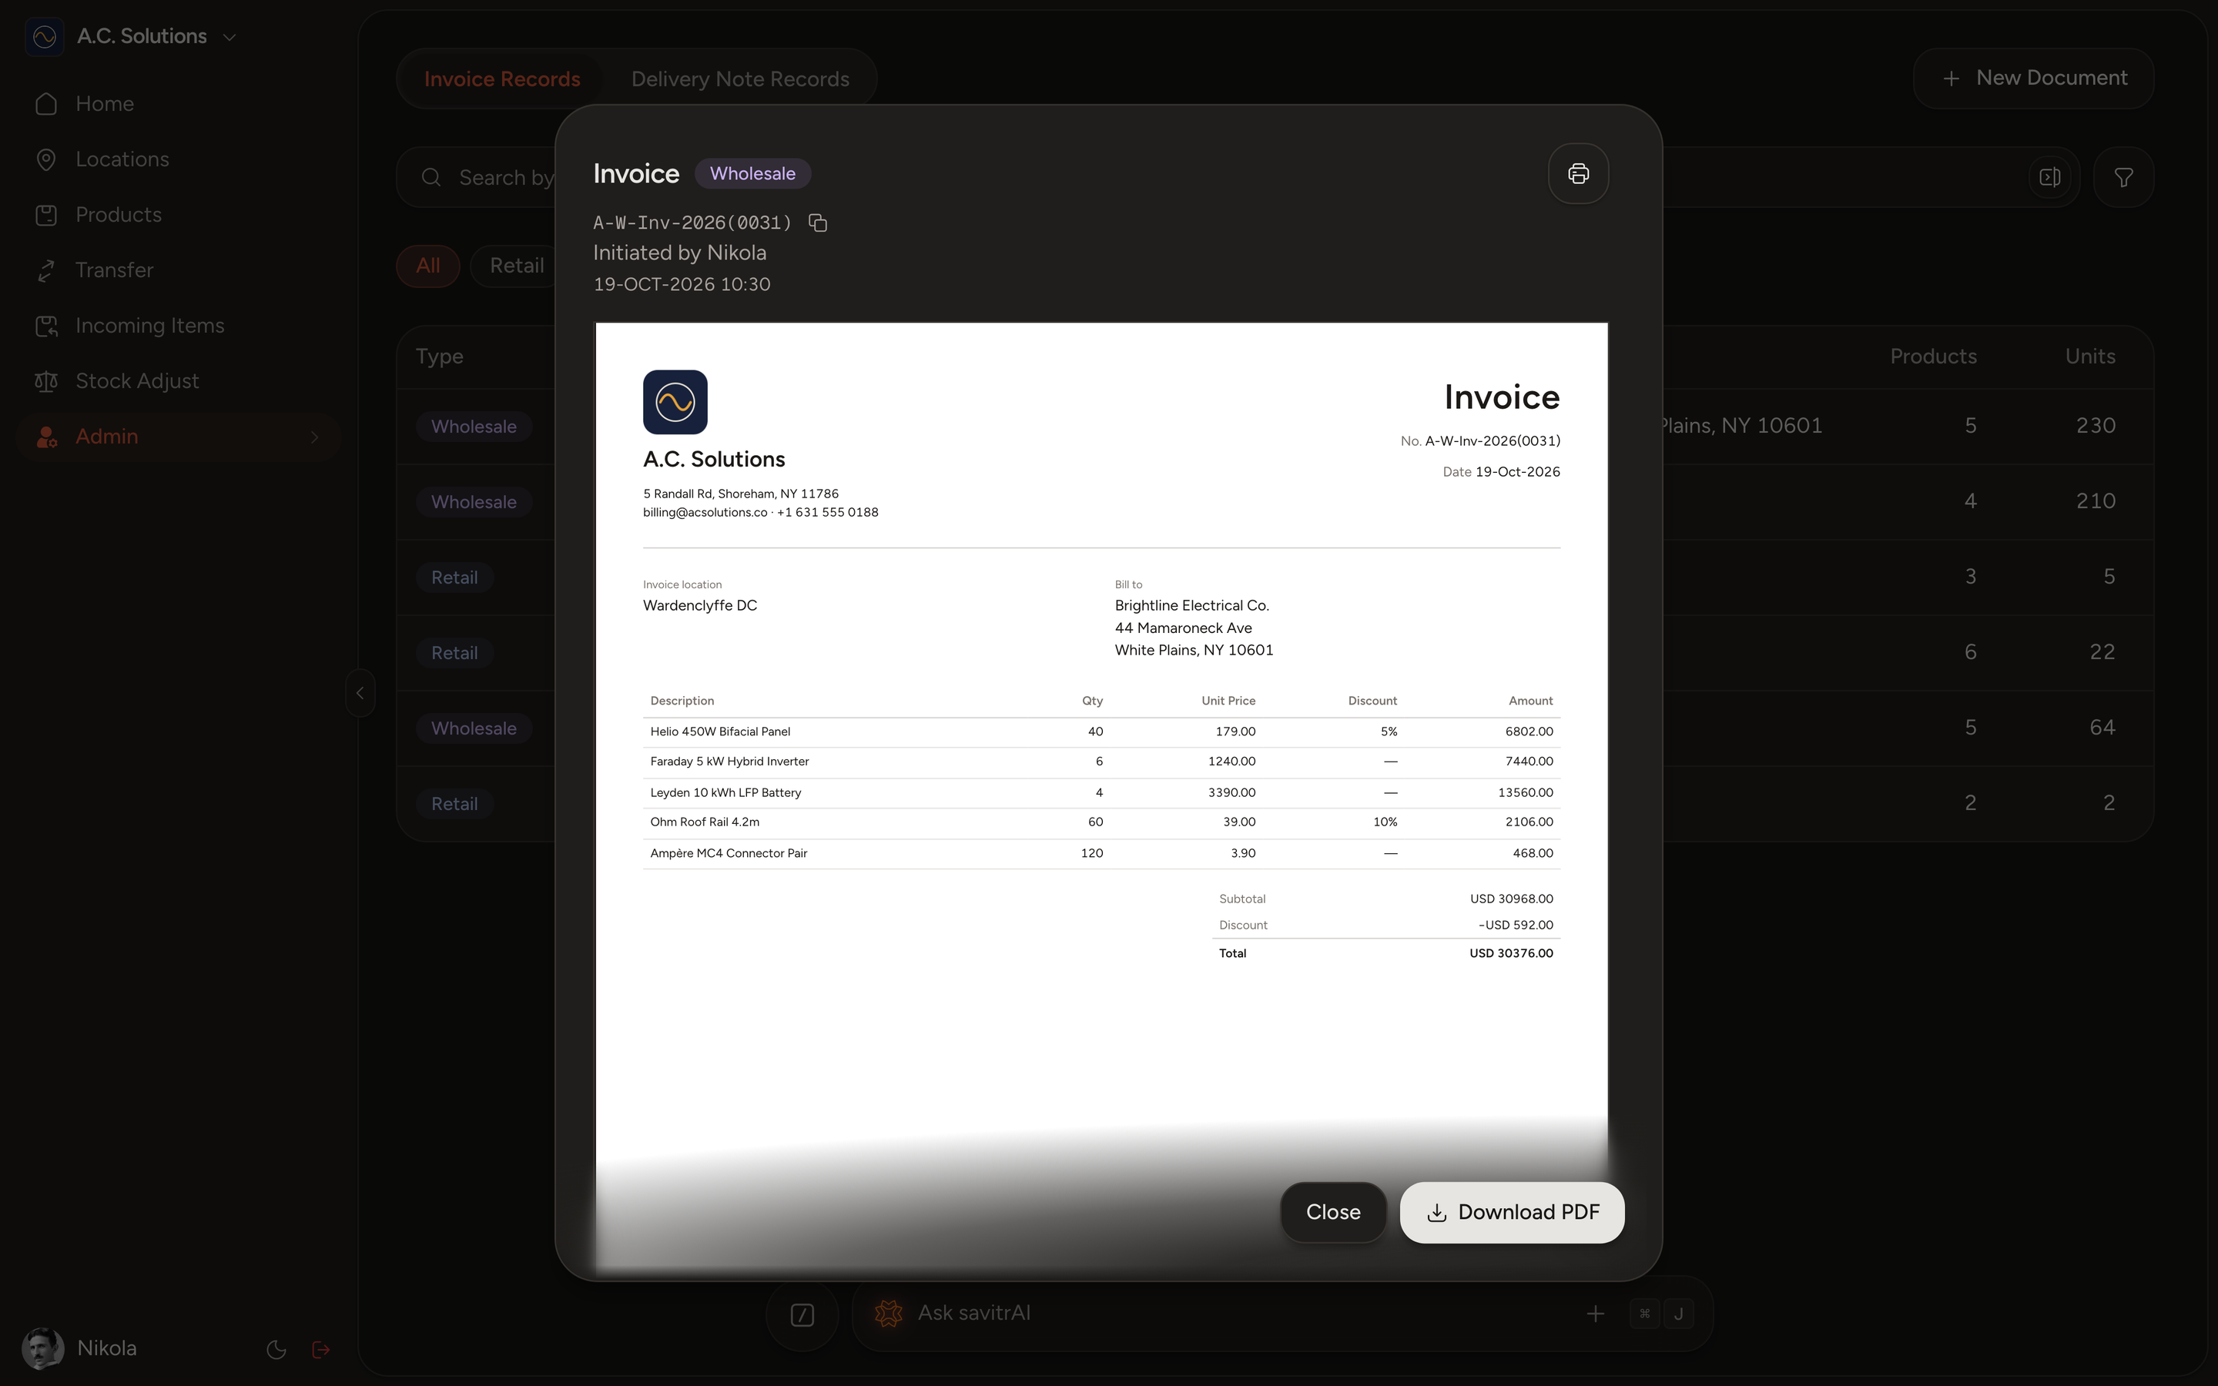The image size is (2218, 1386).
Task: Click the logout icon near Nikola
Action: click(321, 1349)
